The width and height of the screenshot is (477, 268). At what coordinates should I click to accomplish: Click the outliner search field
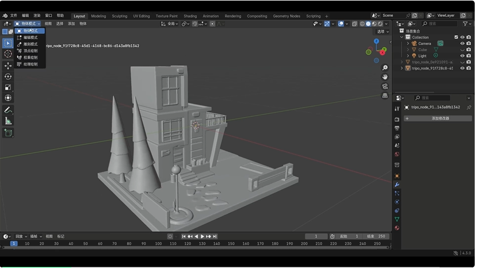pos(439,24)
